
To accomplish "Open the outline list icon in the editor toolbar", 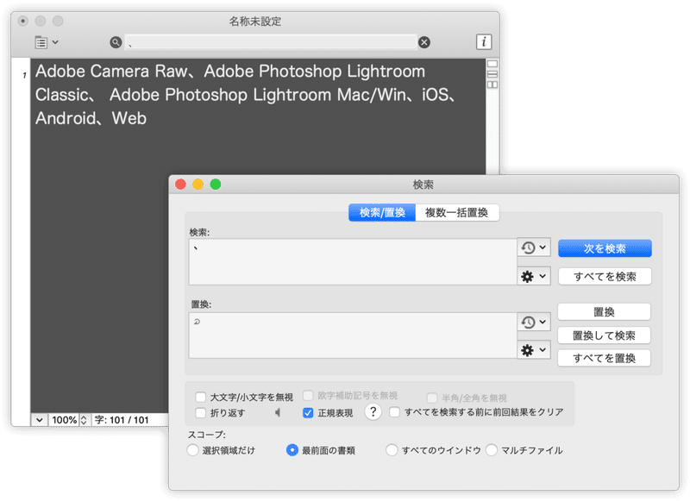I will pos(41,42).
